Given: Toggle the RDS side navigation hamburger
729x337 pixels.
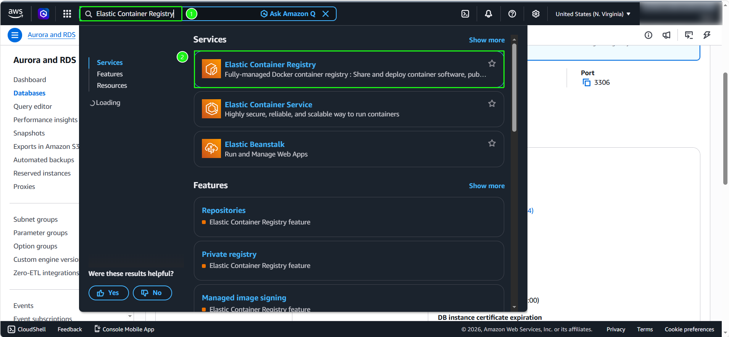Looking at the screenshot, I should pyautogui.click(x=15, y=35).
